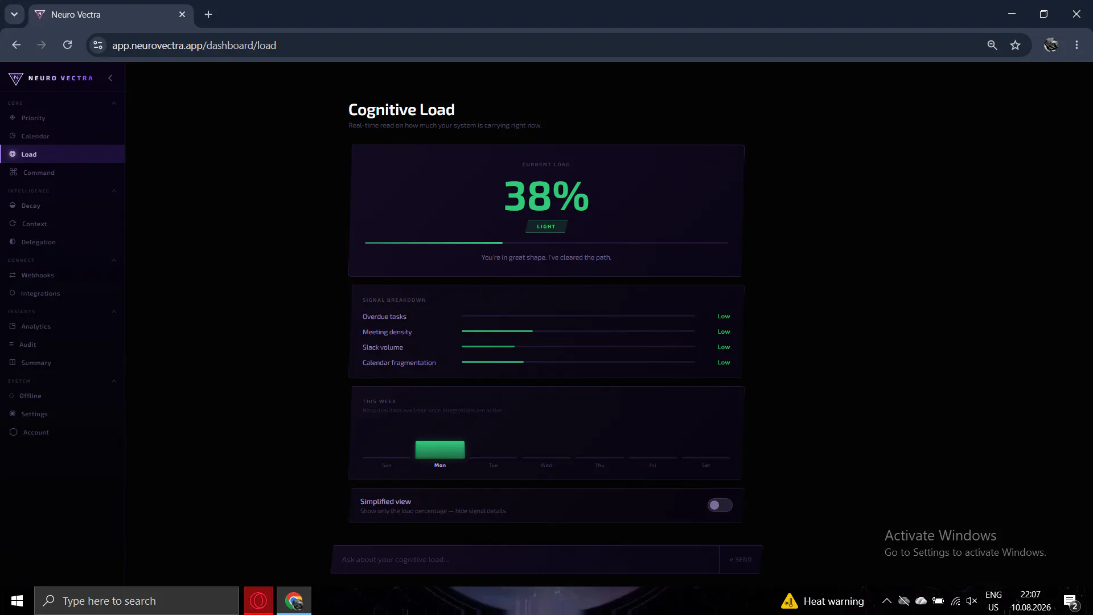Collapse the CONNECT sidebar section
Viewport: 1093px width, 615px height.
114,260
